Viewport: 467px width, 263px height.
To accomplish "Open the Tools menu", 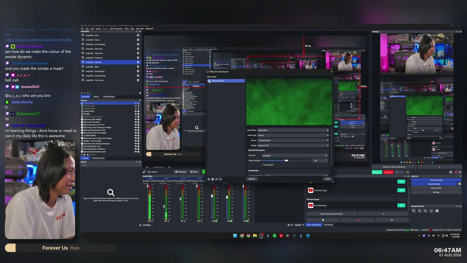I will (x=127, y=28).
